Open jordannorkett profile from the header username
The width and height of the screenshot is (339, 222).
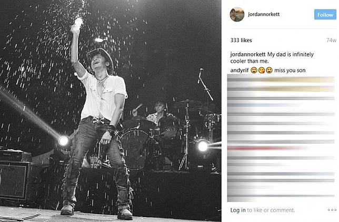pos(264,14)
